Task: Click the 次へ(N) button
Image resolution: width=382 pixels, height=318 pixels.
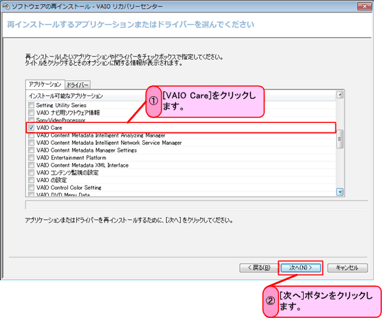Action: (x=301, y=268)
